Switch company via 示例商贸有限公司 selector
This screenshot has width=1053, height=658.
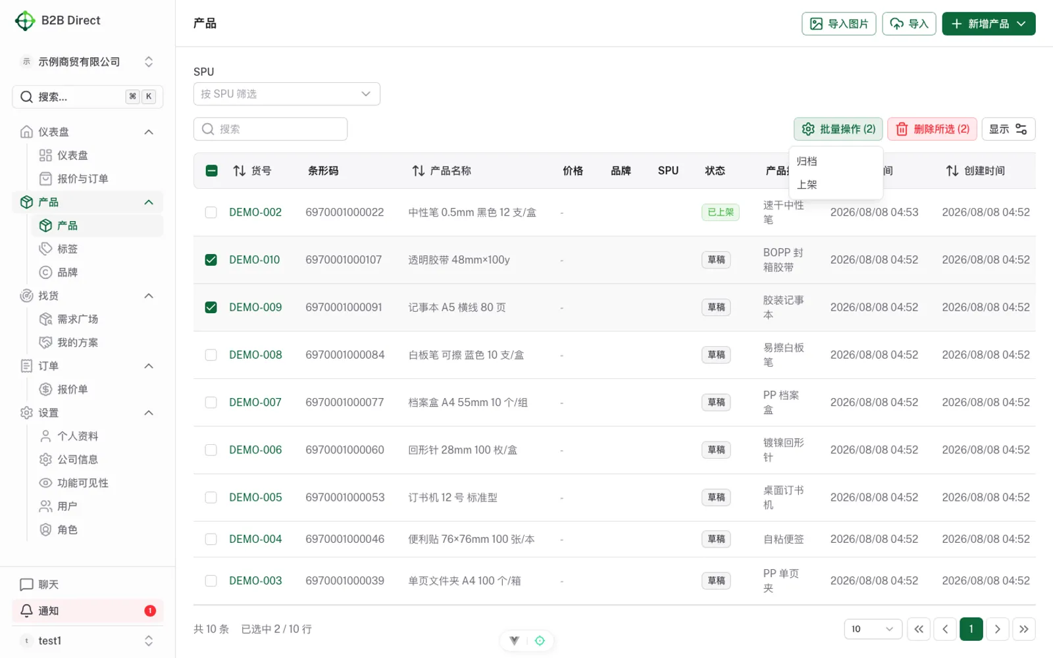pos(88,62)
